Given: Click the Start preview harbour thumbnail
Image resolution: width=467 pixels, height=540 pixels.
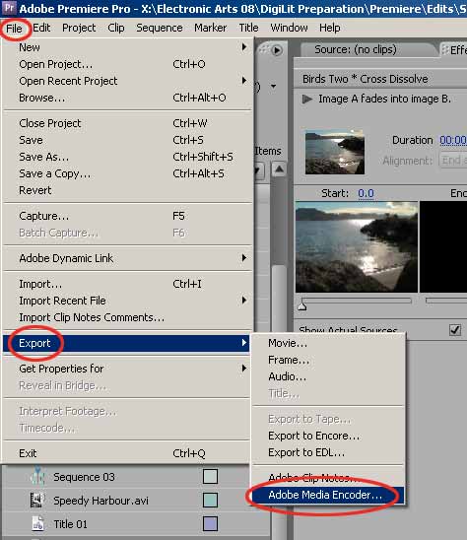Looking at the screenshot, I should (357, 247).
